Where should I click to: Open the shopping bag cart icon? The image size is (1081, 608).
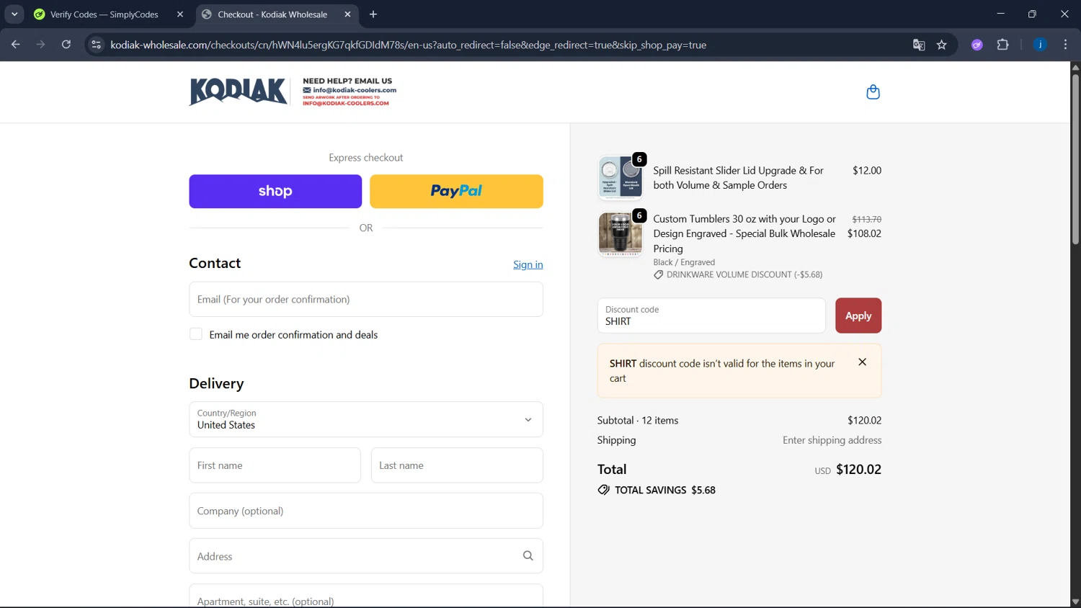873,92
